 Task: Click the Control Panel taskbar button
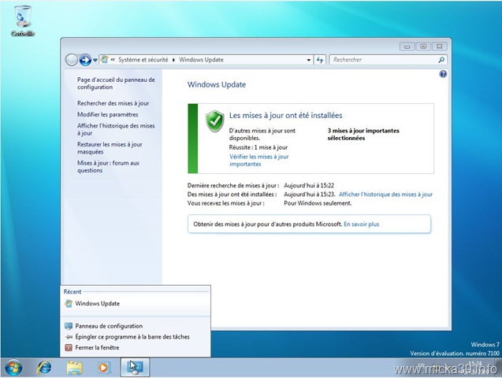[x=135, y=368]
